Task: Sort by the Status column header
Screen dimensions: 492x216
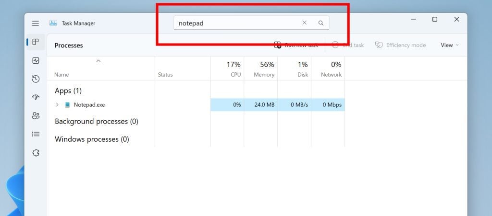Action: pos(165,75)
